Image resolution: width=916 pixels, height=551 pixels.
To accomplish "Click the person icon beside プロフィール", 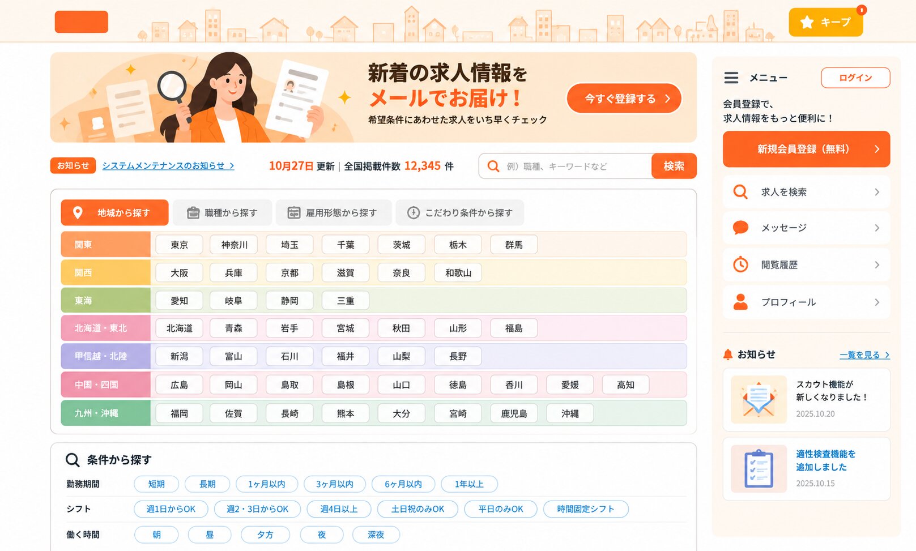I will [740, 302].
